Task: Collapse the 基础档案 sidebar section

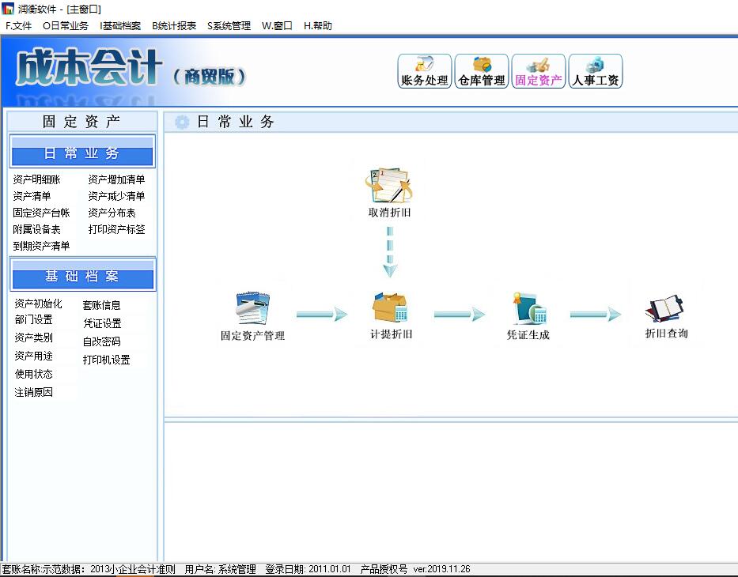Action: pos(82,275)
